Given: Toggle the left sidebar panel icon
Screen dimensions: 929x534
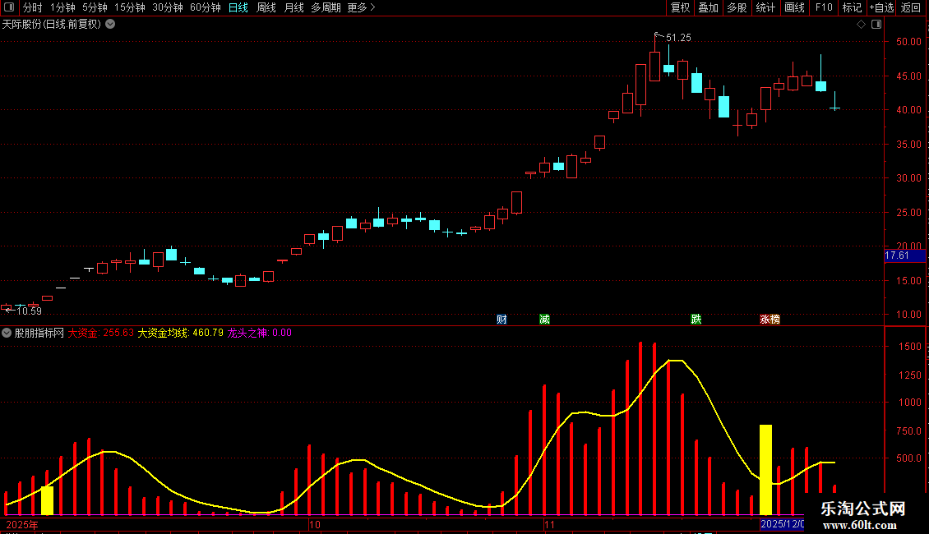Looking at the screenshot, I should coord(9,7).
